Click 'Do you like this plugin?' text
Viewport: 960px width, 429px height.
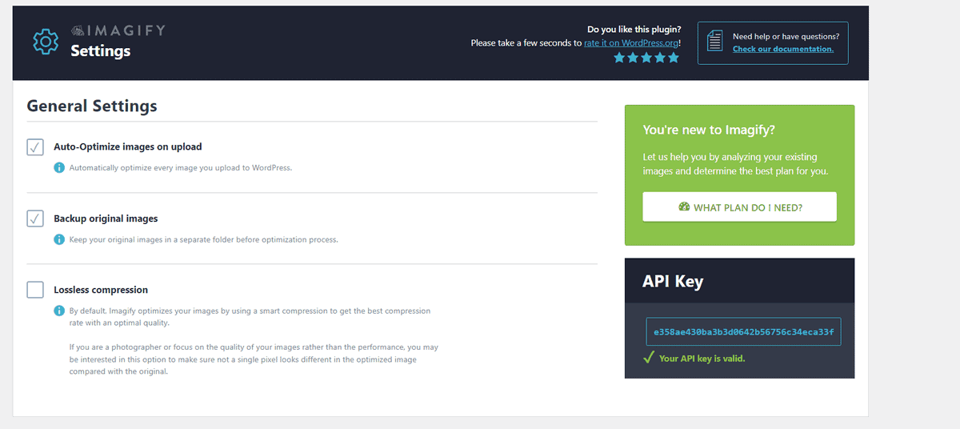pos(634,30)
